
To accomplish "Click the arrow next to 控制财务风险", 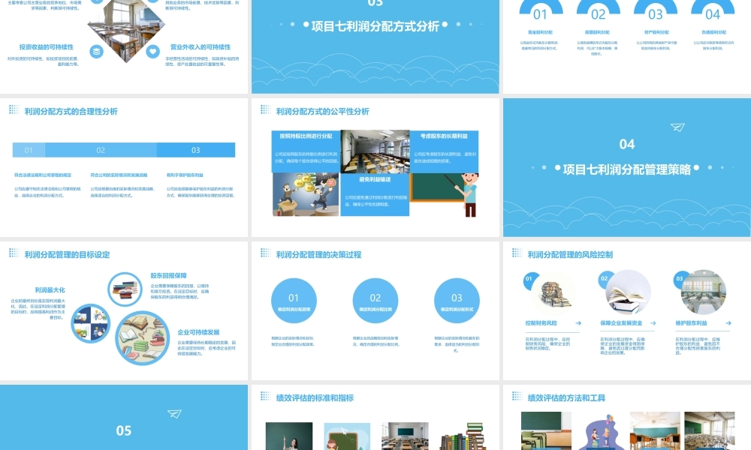I will pyautogui.click(x=578, y=323).
